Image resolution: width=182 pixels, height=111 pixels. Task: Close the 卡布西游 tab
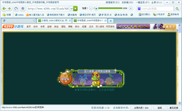[106, 21]
